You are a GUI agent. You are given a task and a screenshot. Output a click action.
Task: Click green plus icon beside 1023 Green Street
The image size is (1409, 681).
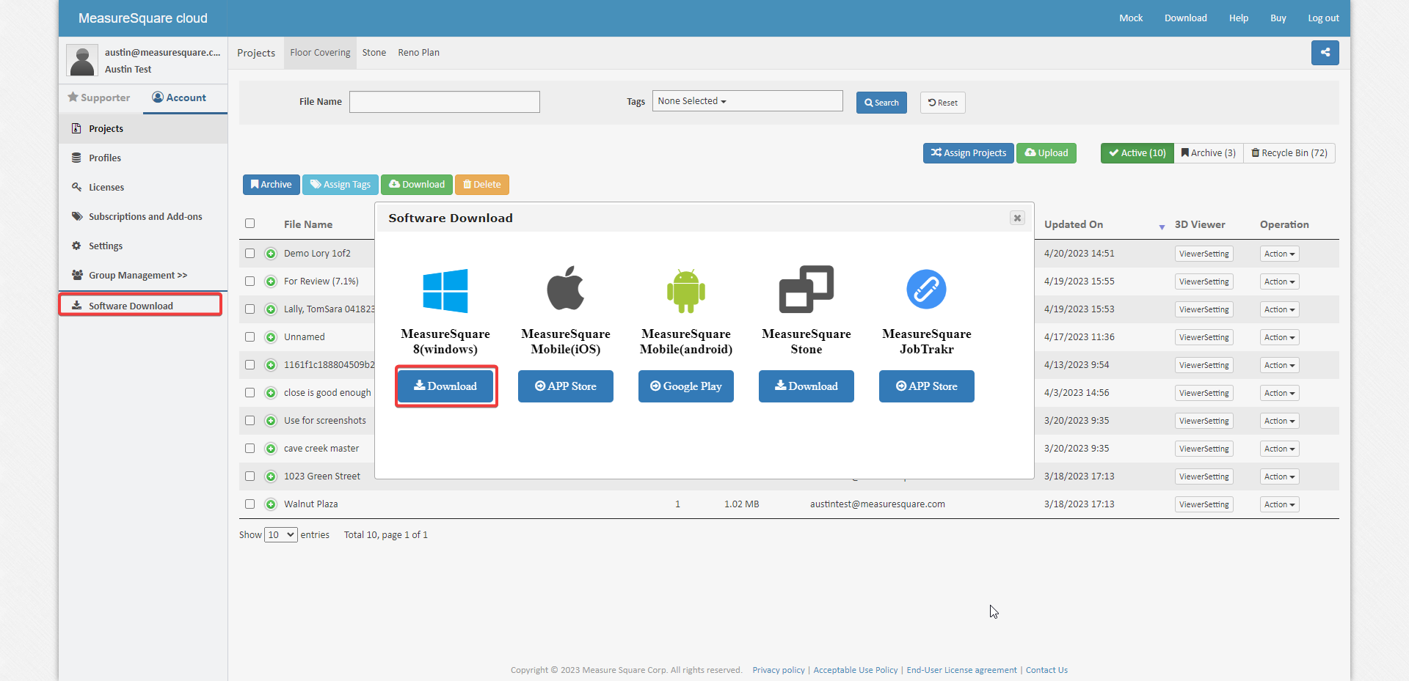pyautogui.click(x=271, y=476)
